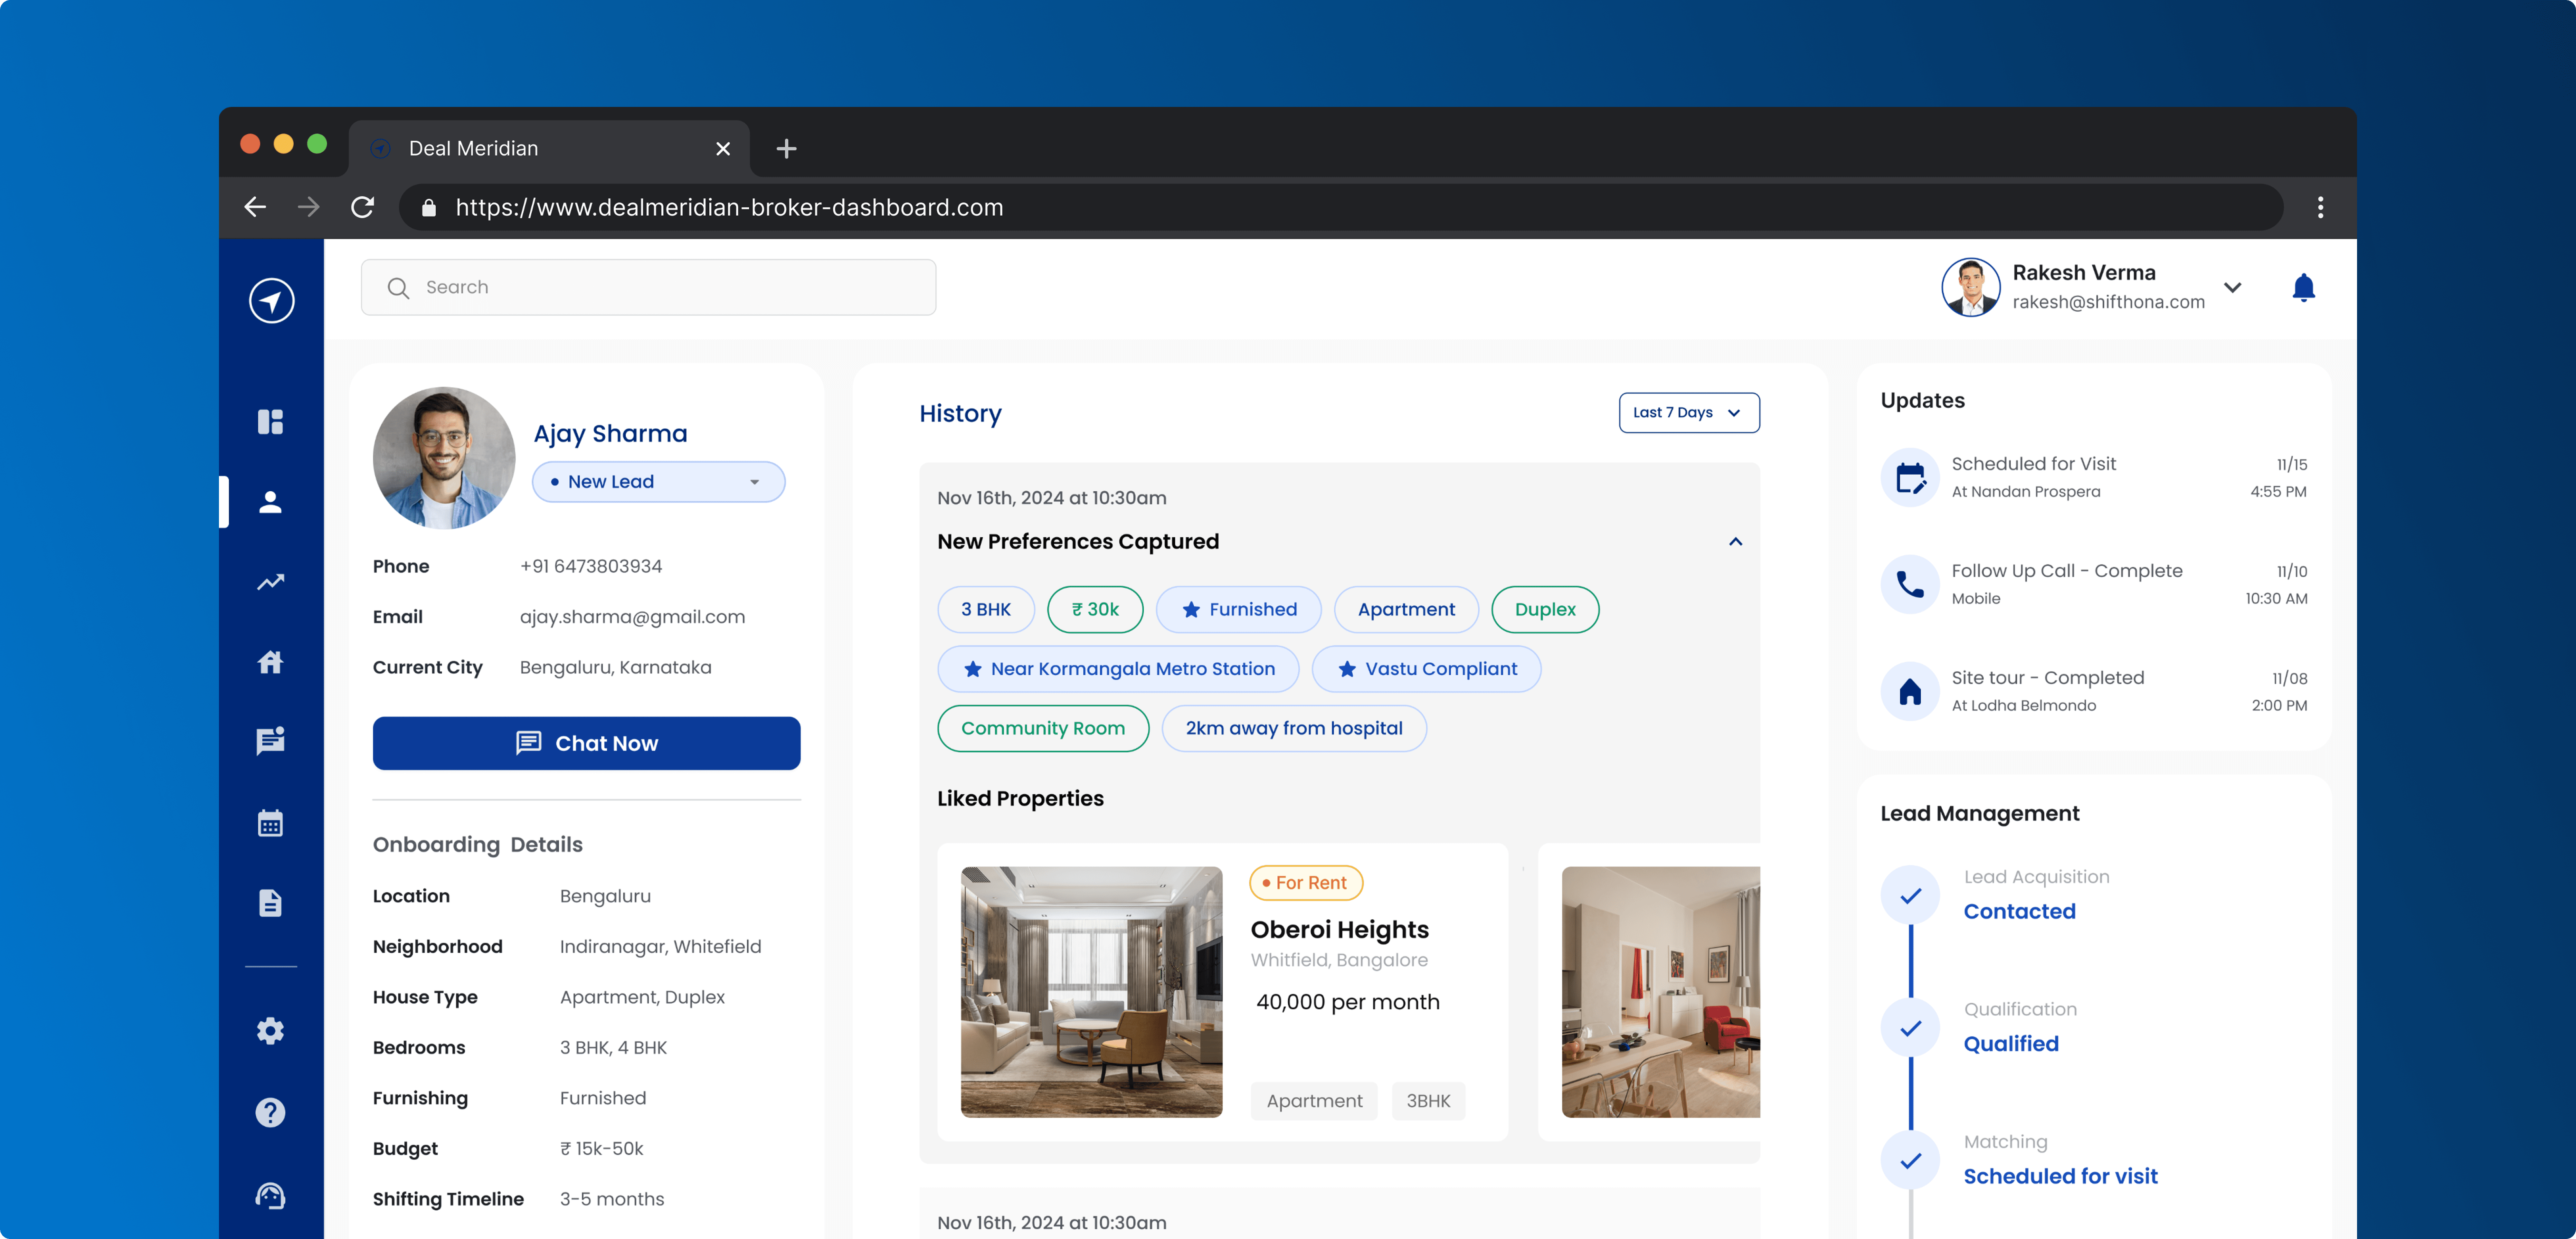Open the documents file icon in sidebar

[270, 903]
